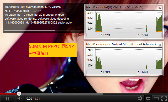Click the NetWorx WiFi Link 5100 AGN title
The width and height of the screenshot is (168, 102).
(x=115, y=7)
